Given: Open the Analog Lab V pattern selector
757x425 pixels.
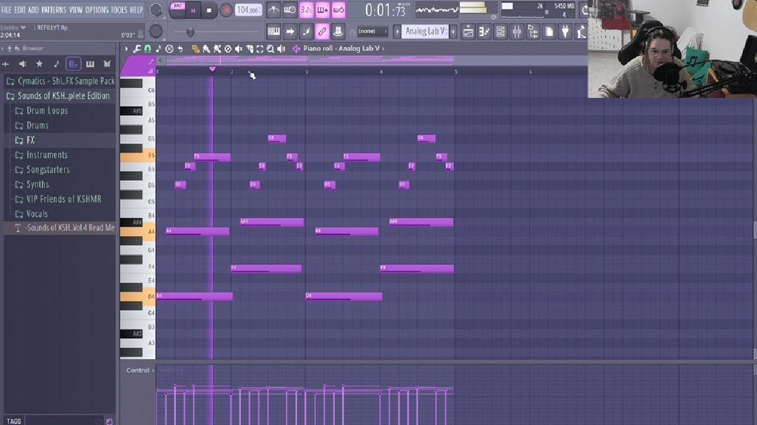Looking at the screenshot, I should coord(426,31).
